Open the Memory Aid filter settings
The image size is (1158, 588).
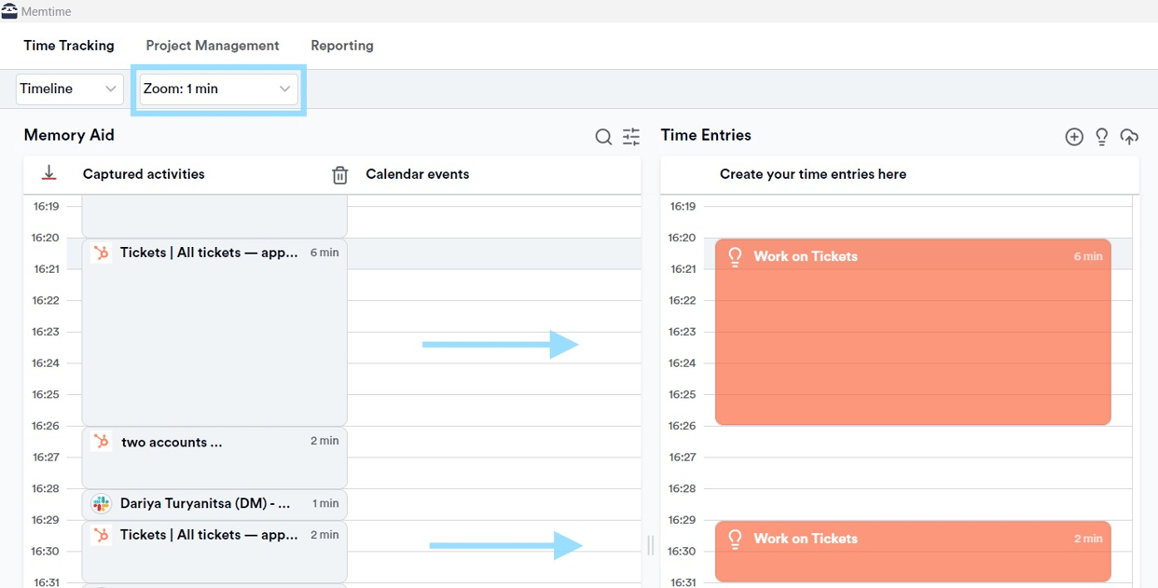pyautogui.click(x=631, y=136)
